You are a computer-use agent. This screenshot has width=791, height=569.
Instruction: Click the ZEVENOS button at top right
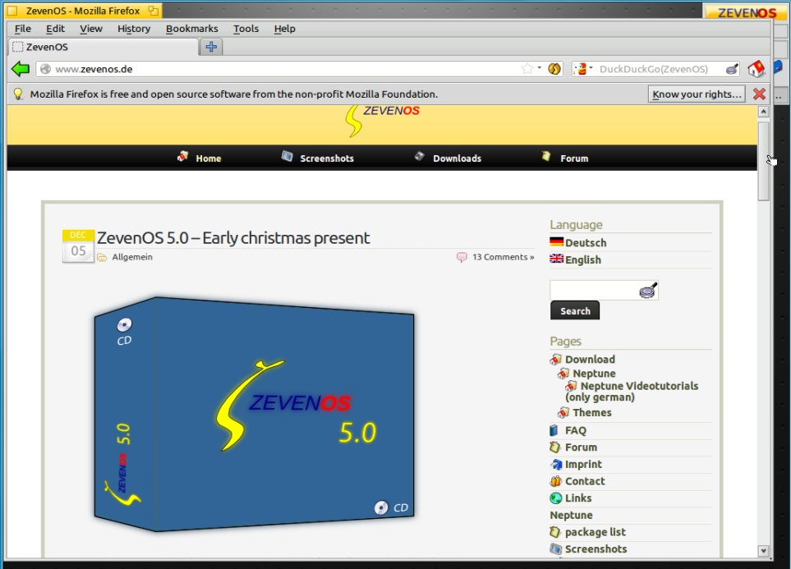click(x=746, y=11)
